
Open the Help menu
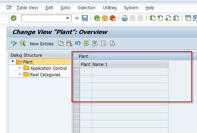[x=150, y=8]
